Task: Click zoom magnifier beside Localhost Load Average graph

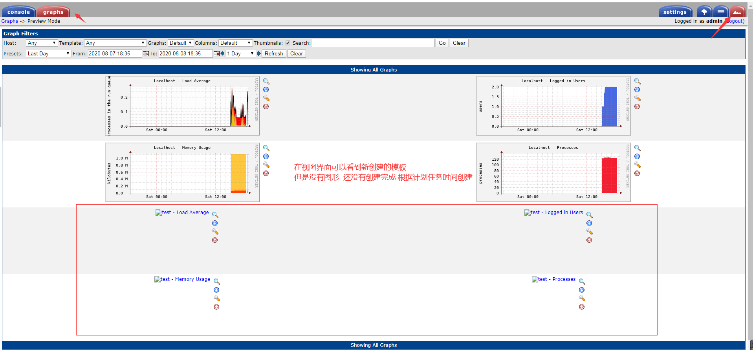Action: tap(266, 81)
